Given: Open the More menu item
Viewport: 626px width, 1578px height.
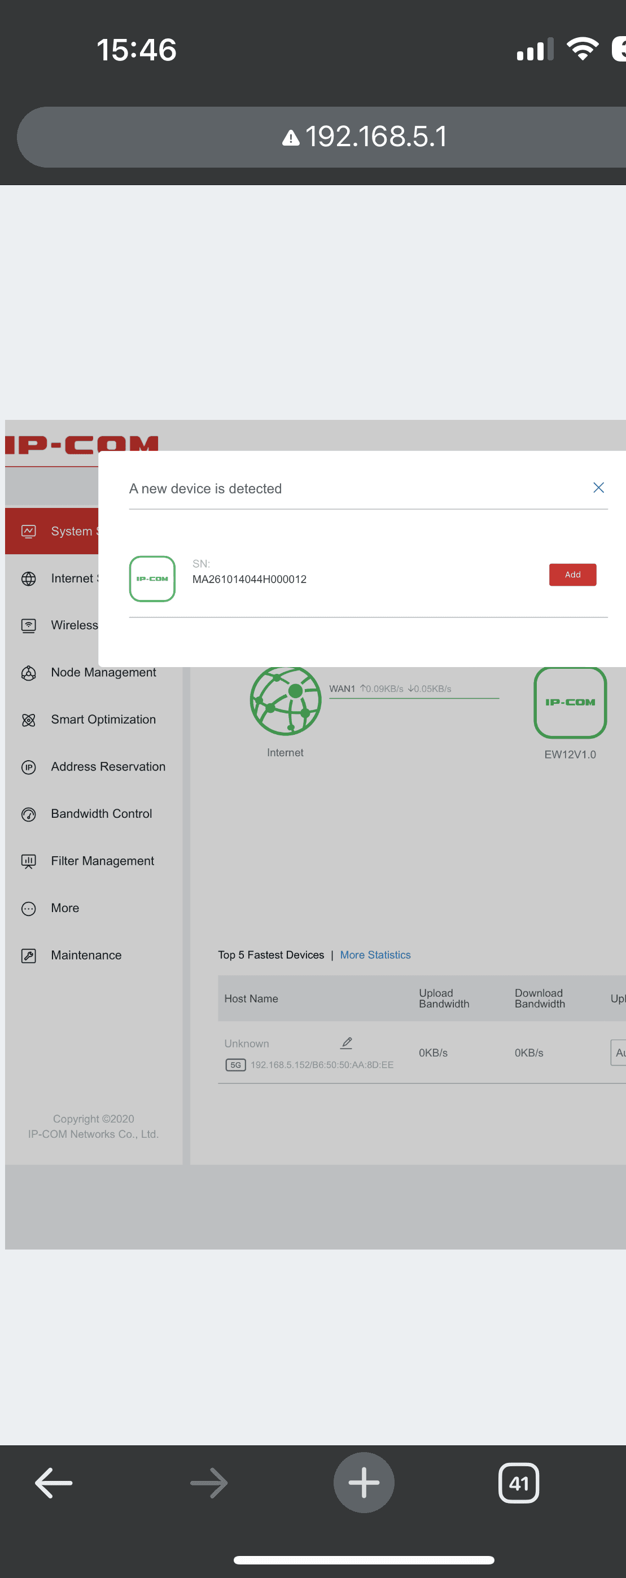Looking at the screenshot, I should coord(93,909).
